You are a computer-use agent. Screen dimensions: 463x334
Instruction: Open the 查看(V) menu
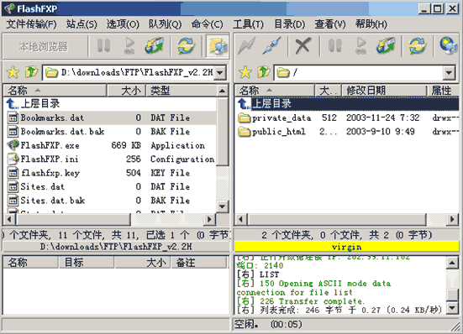330,24
